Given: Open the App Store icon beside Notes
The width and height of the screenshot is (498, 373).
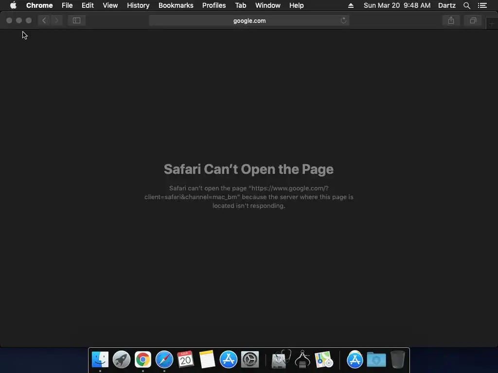Looking at the screenshot, I should pyautogui.click(x=229, y=360).
